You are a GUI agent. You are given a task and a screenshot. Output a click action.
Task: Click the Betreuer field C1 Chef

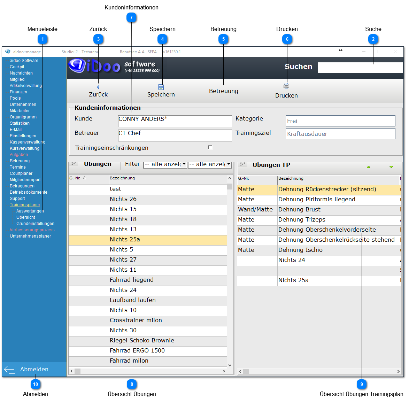(x=175, y=135)
